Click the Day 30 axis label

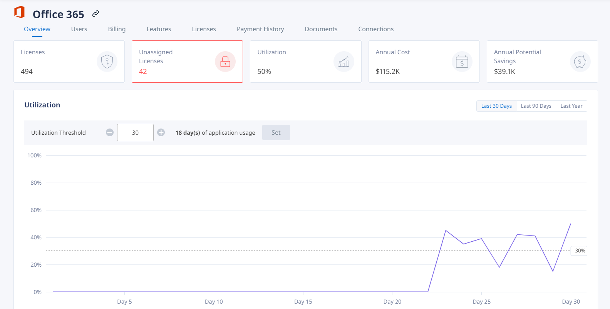coord(571,302)
